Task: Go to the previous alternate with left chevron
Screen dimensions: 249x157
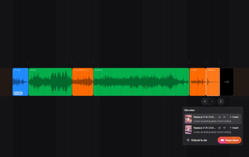Action: point(205,101)
